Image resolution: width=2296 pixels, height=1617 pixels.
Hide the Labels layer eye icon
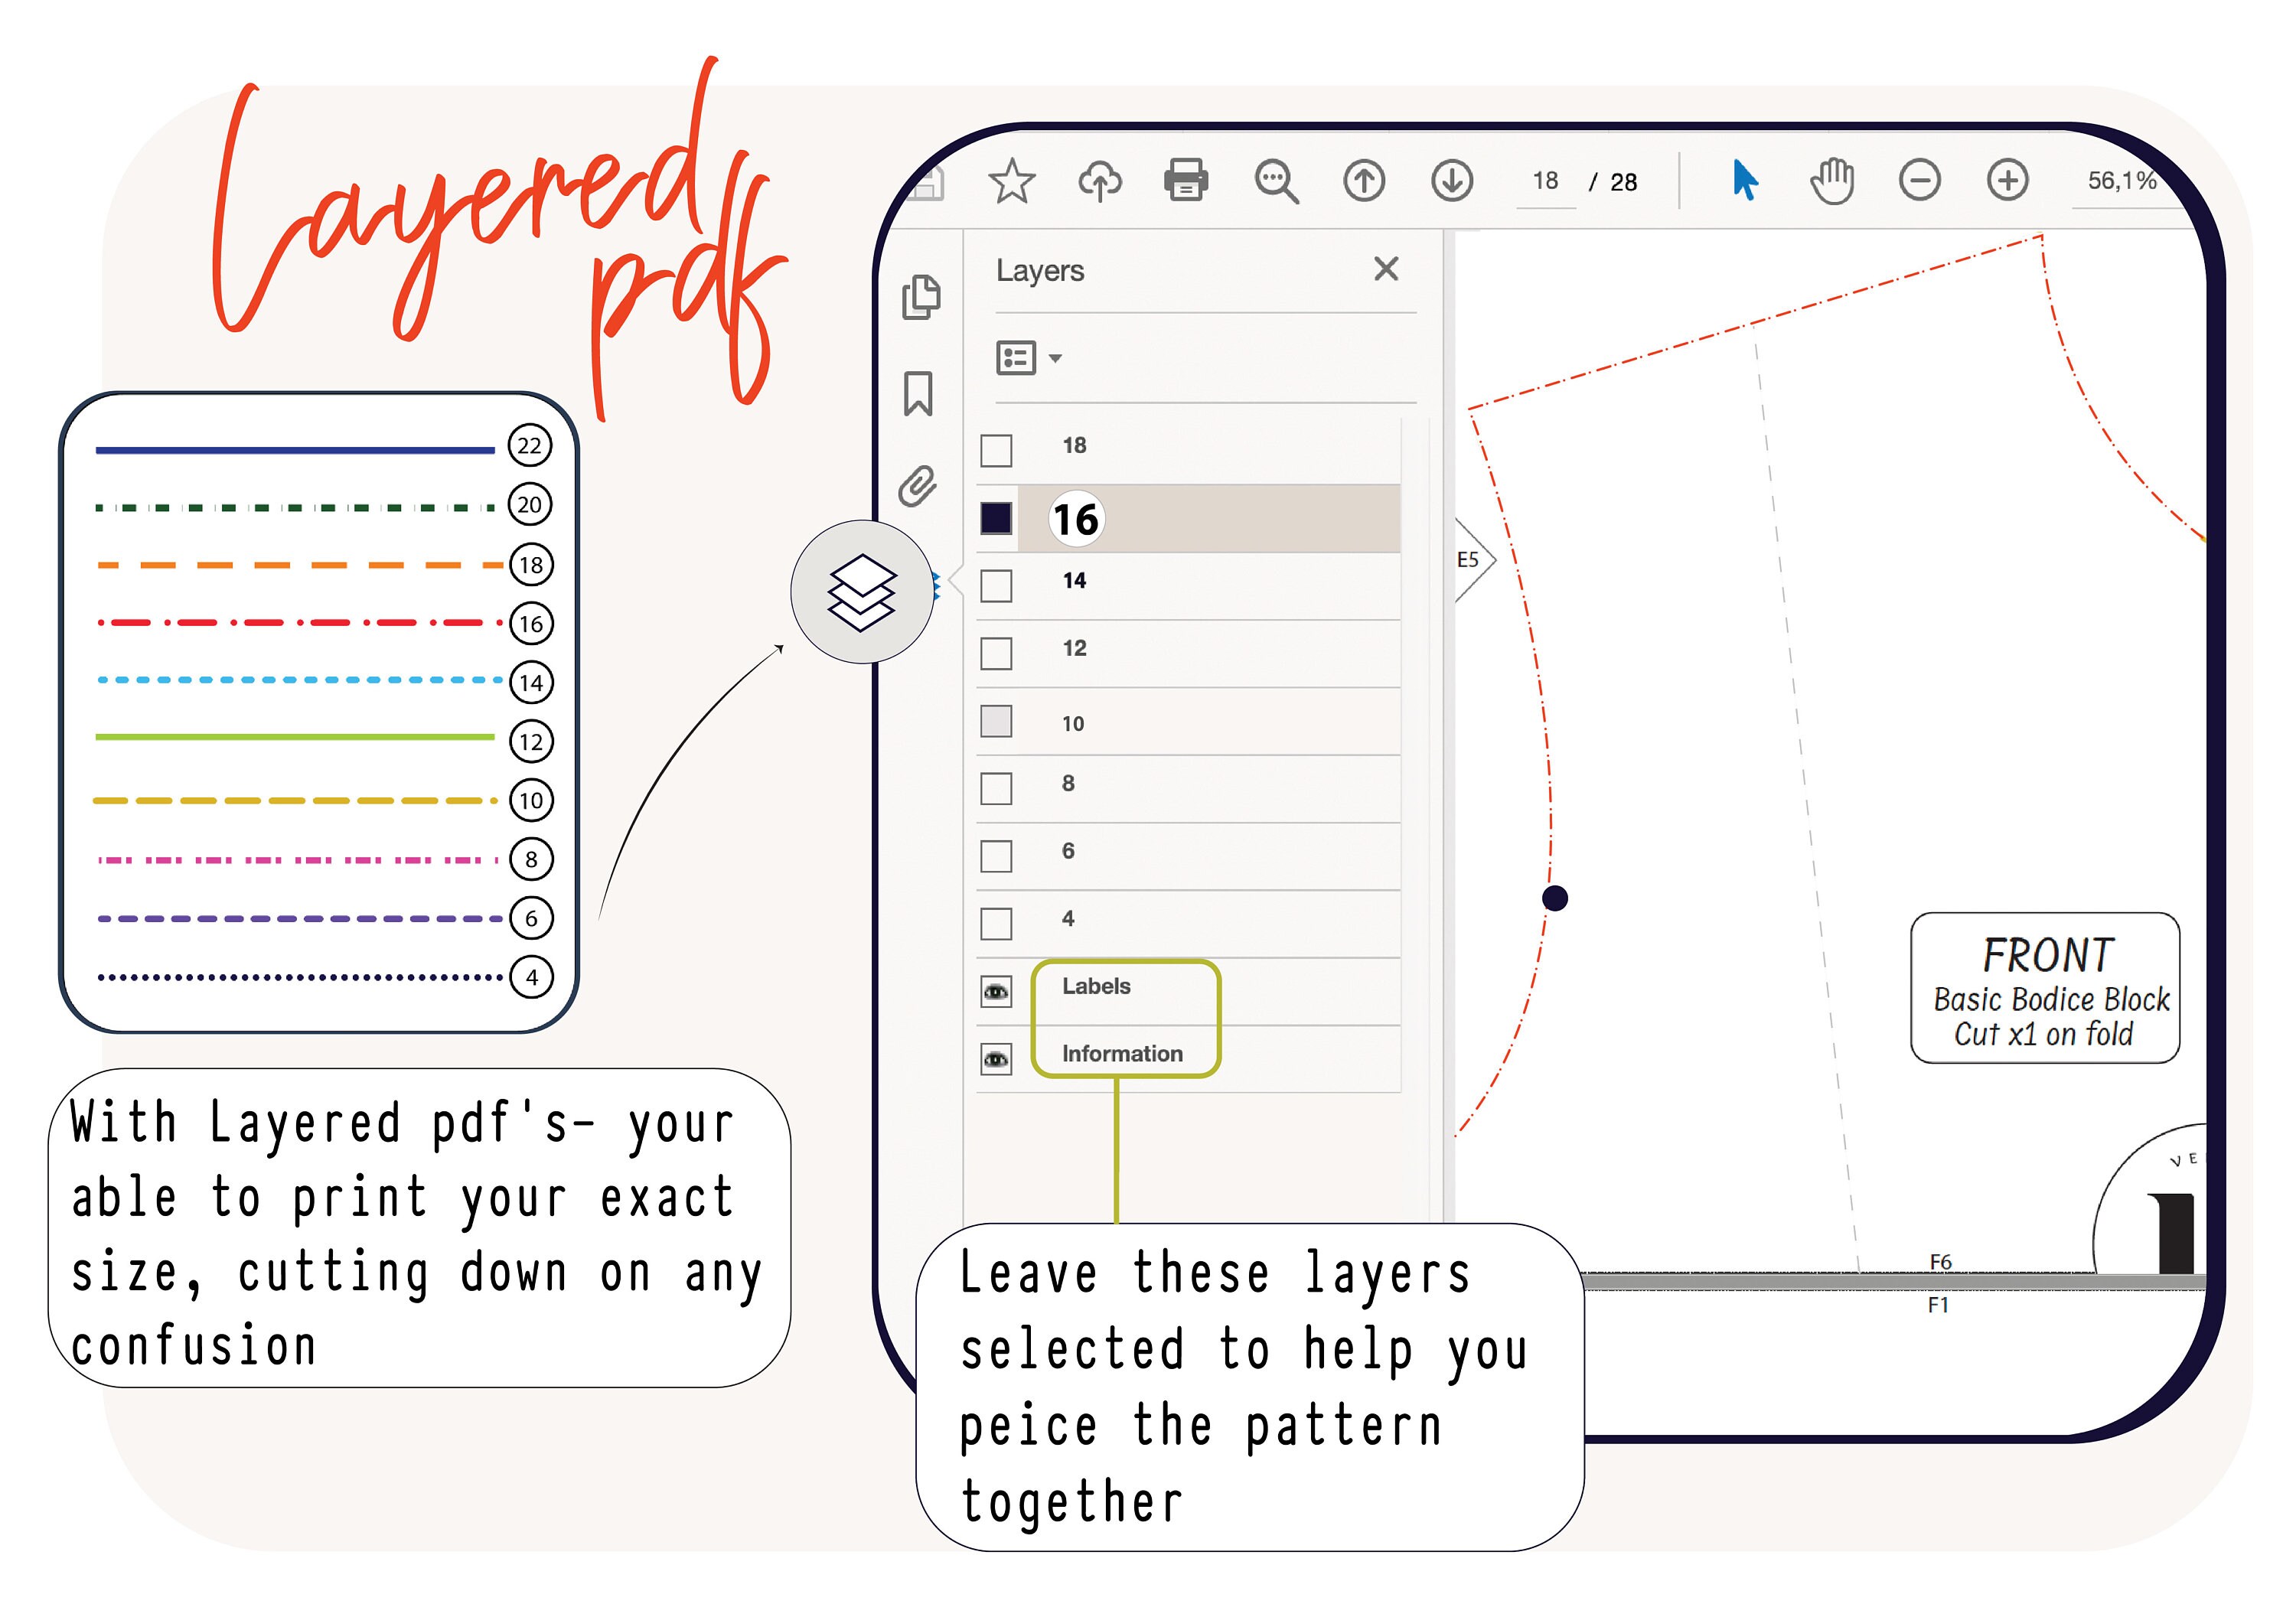996,991
